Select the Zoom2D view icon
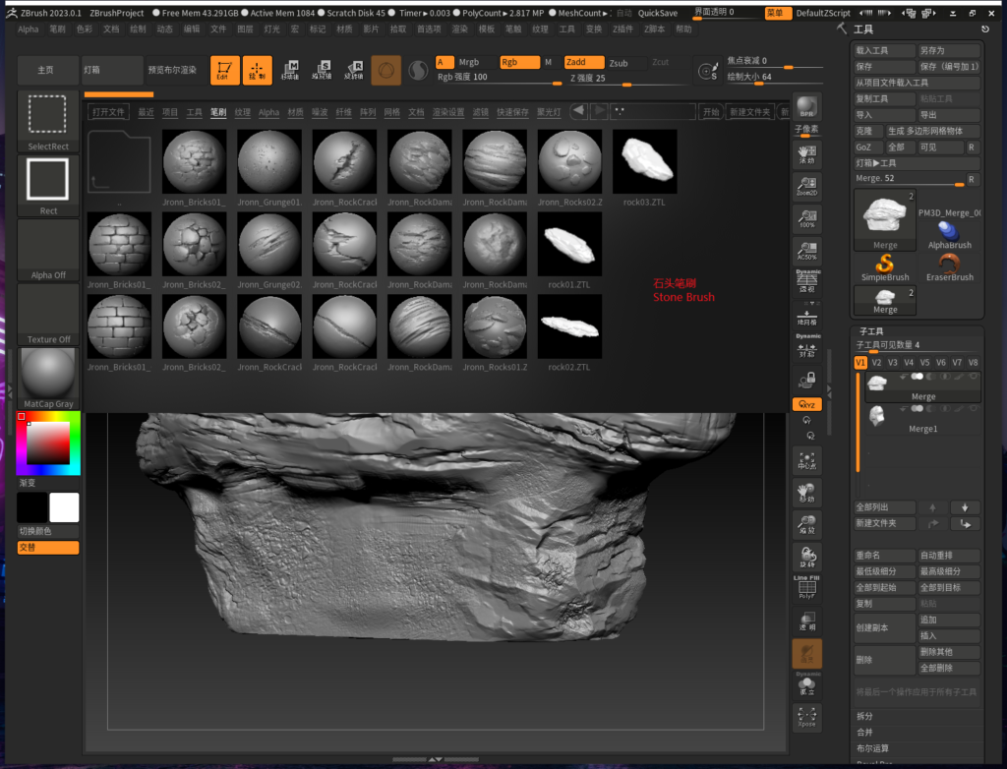This screenshot has height=769, width=1007. pos(806,186)
